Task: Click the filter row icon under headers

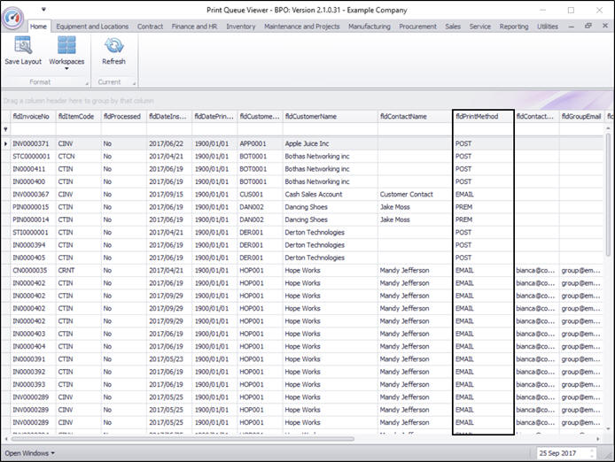Action: (6, 129)
